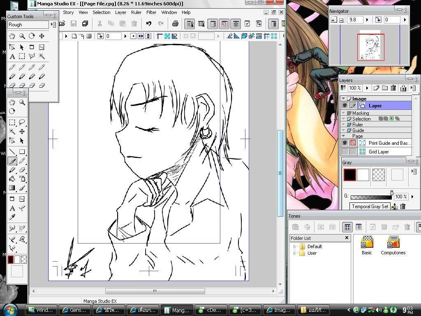421x316 pixels.
Task: Open the Filter menu
Action: click(x=151, y=12)
